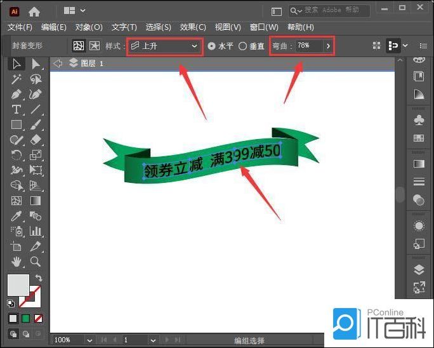
Task: Activate the Hand tool
Action: (16, 261)
